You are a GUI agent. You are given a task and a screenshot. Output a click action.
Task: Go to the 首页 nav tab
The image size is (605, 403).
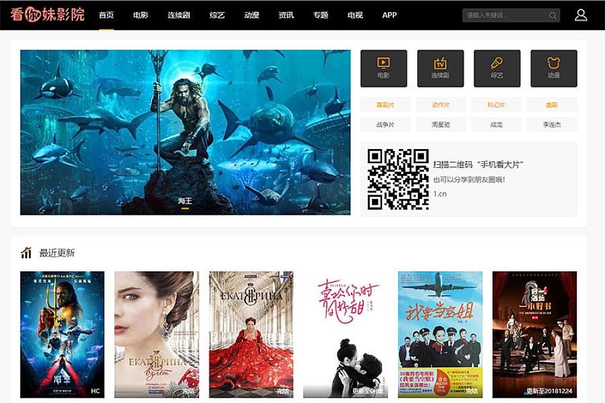(x=106, y=15)
